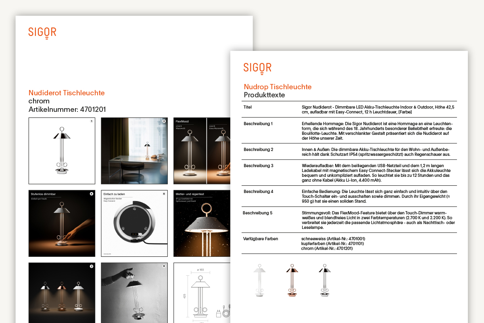Click the 'kupferfarben (Artikel-Nr.: 4701101)' entry
The image size is (484, 323).
(333, 243)
